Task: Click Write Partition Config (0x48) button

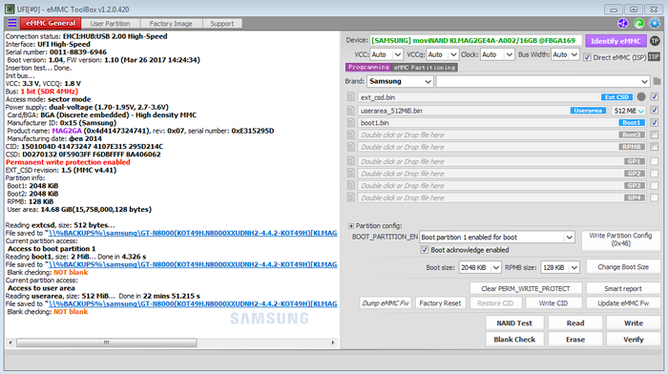Action: pos(620,239)
